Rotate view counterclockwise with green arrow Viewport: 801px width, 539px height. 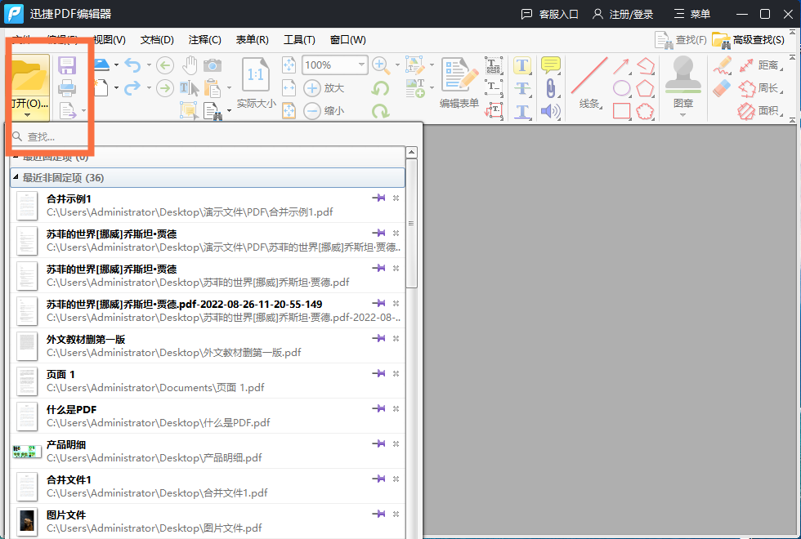click(x=381, y=88)
